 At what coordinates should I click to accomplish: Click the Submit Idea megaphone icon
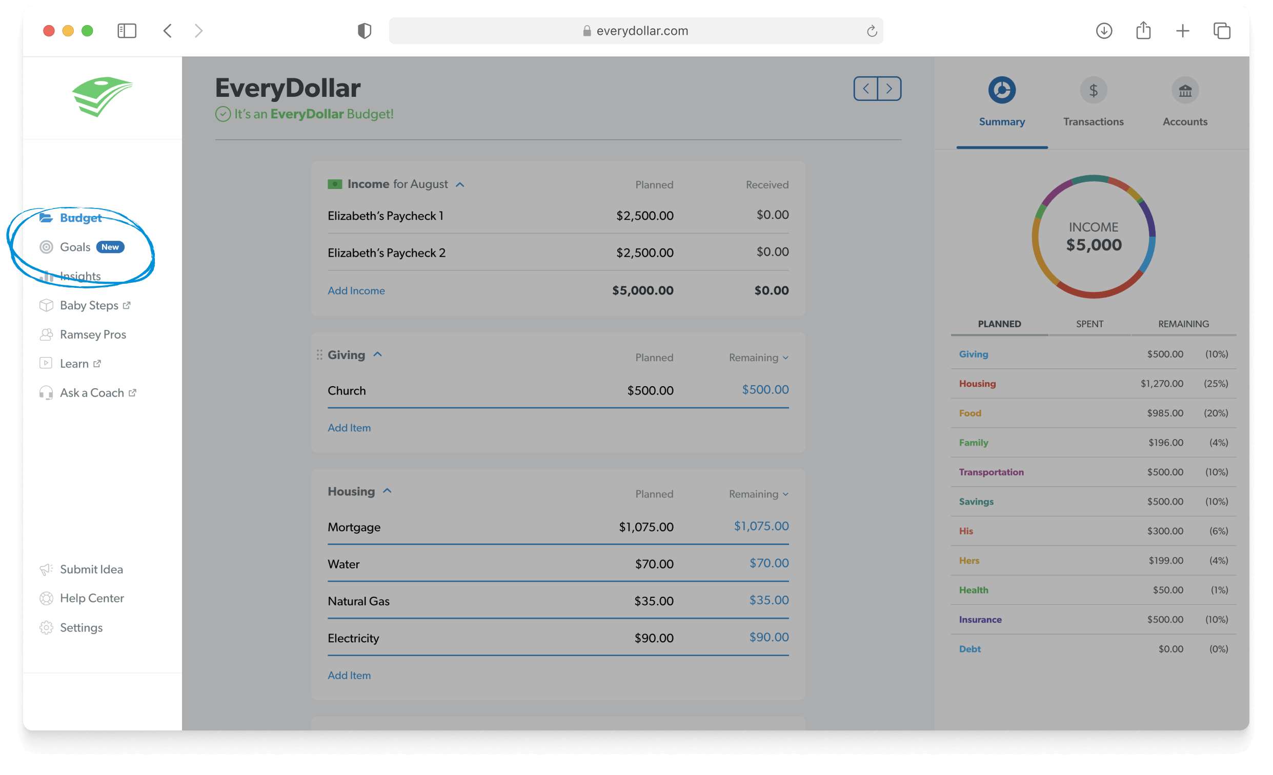point(47,570)
